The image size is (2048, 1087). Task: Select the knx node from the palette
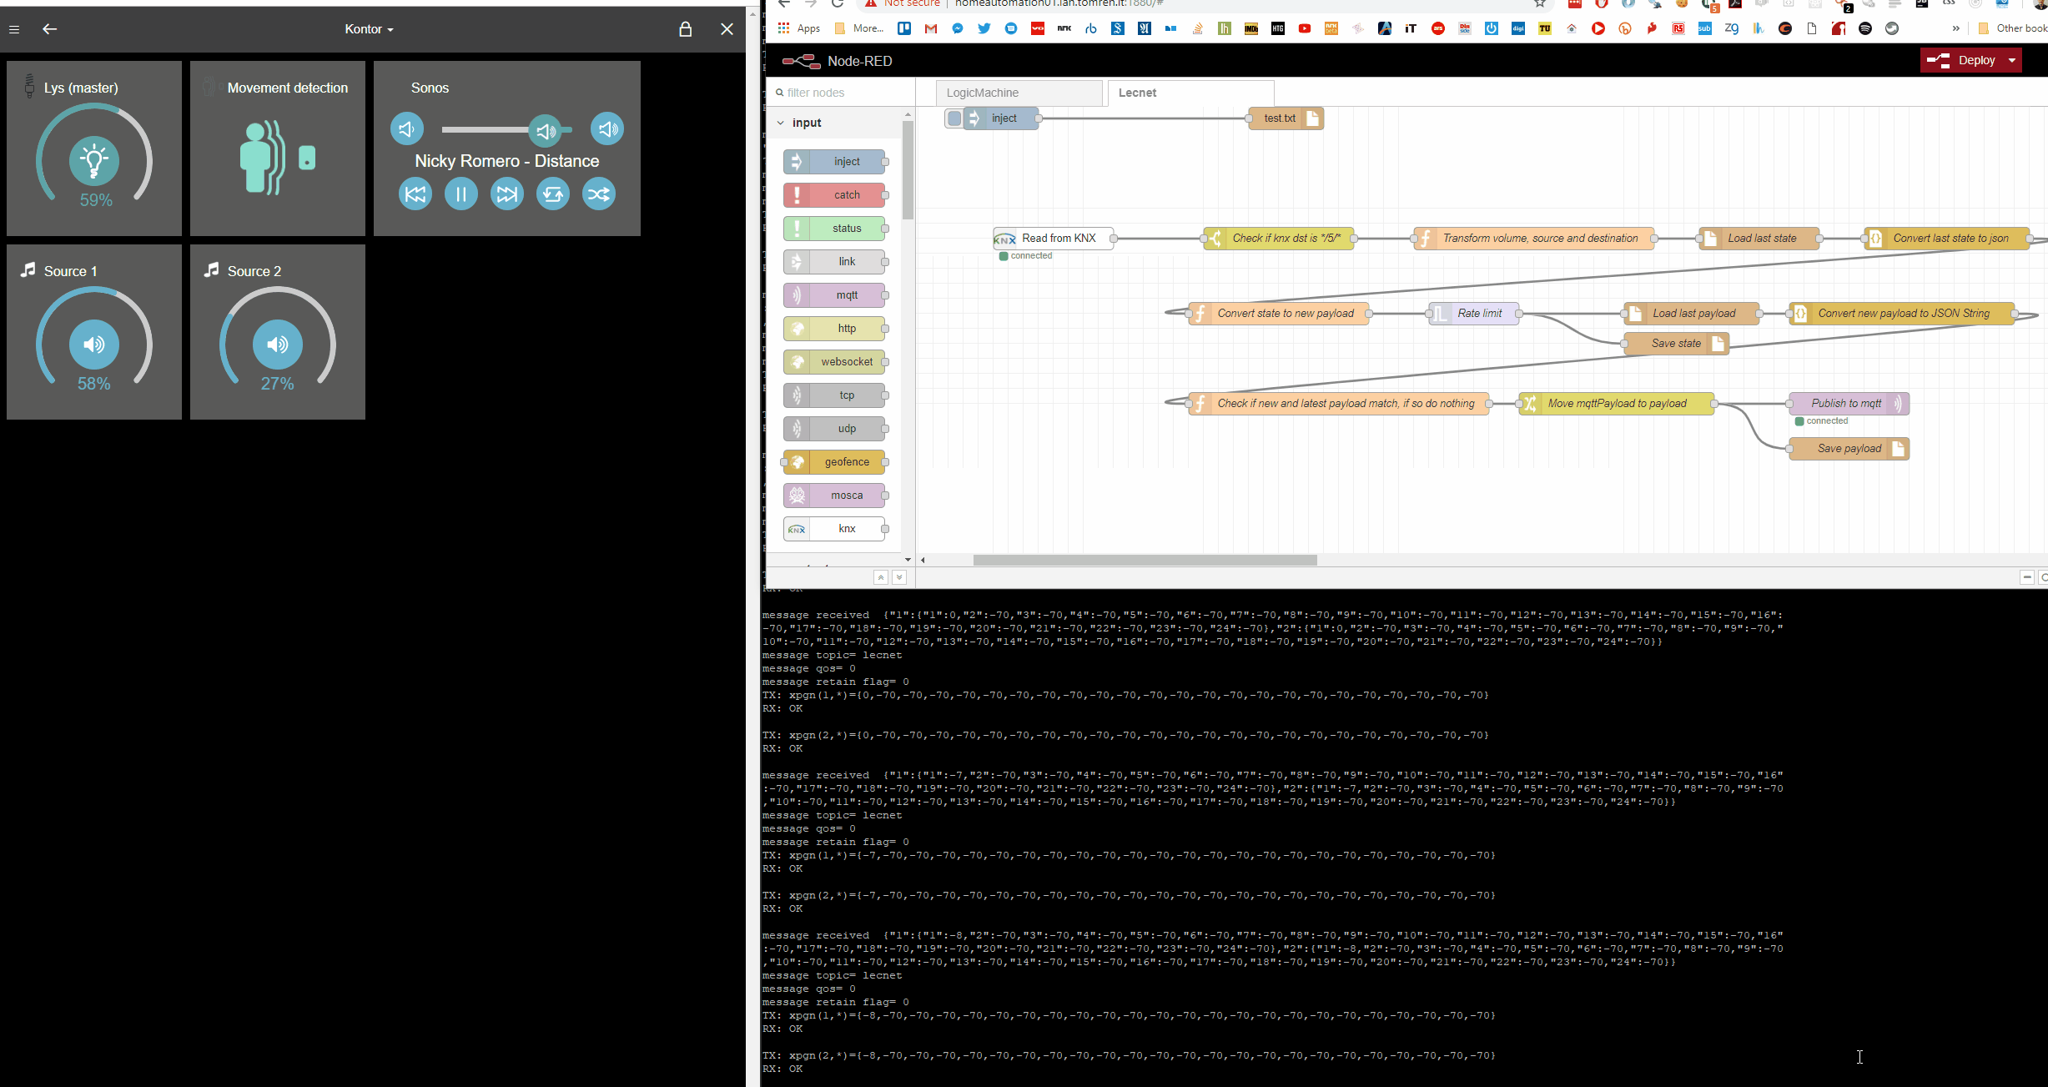(835, 528)
